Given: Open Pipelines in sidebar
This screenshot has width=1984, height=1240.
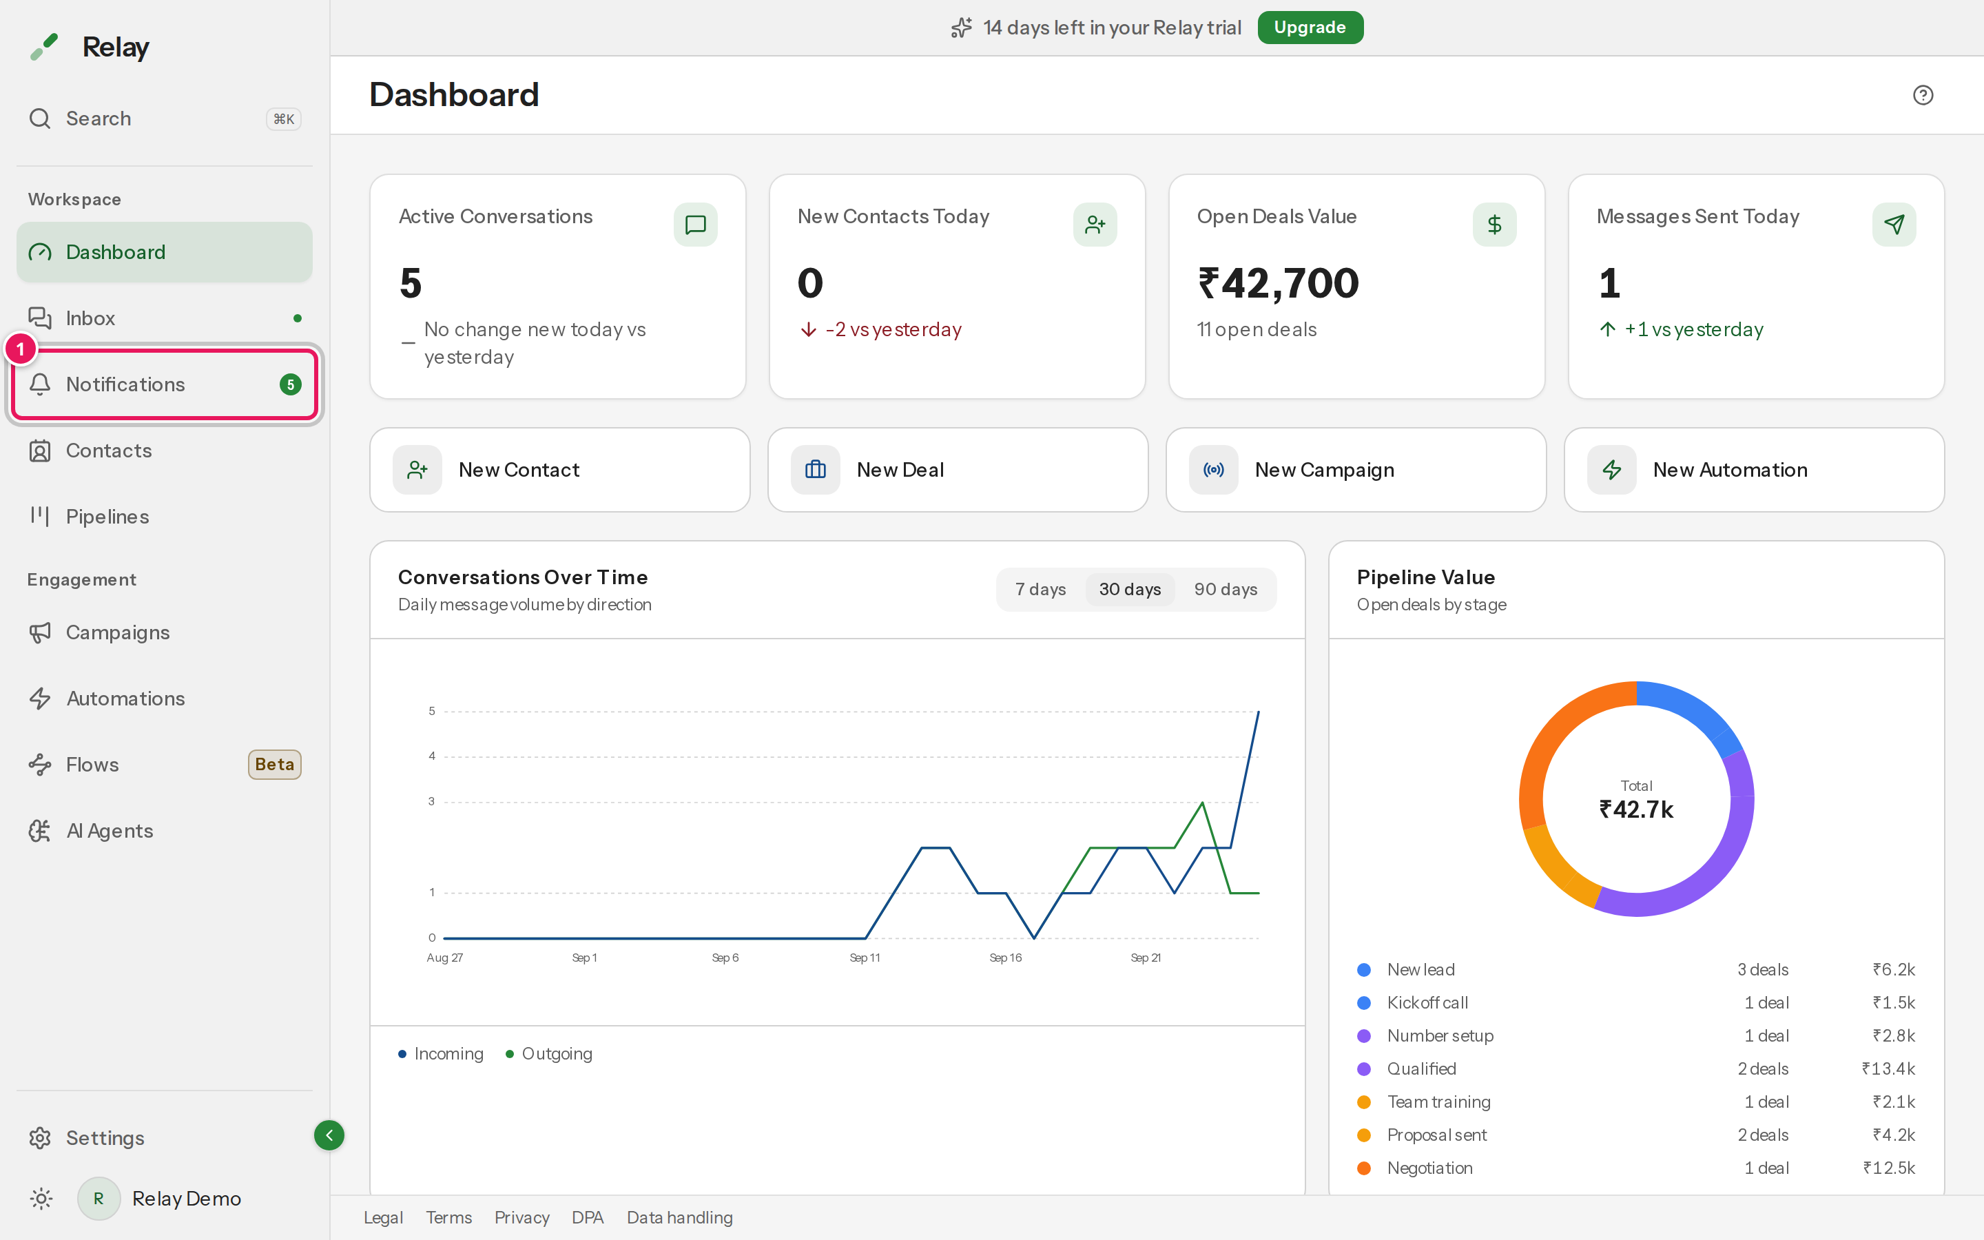Looking at the screenshot, I should tap(165, 517).
